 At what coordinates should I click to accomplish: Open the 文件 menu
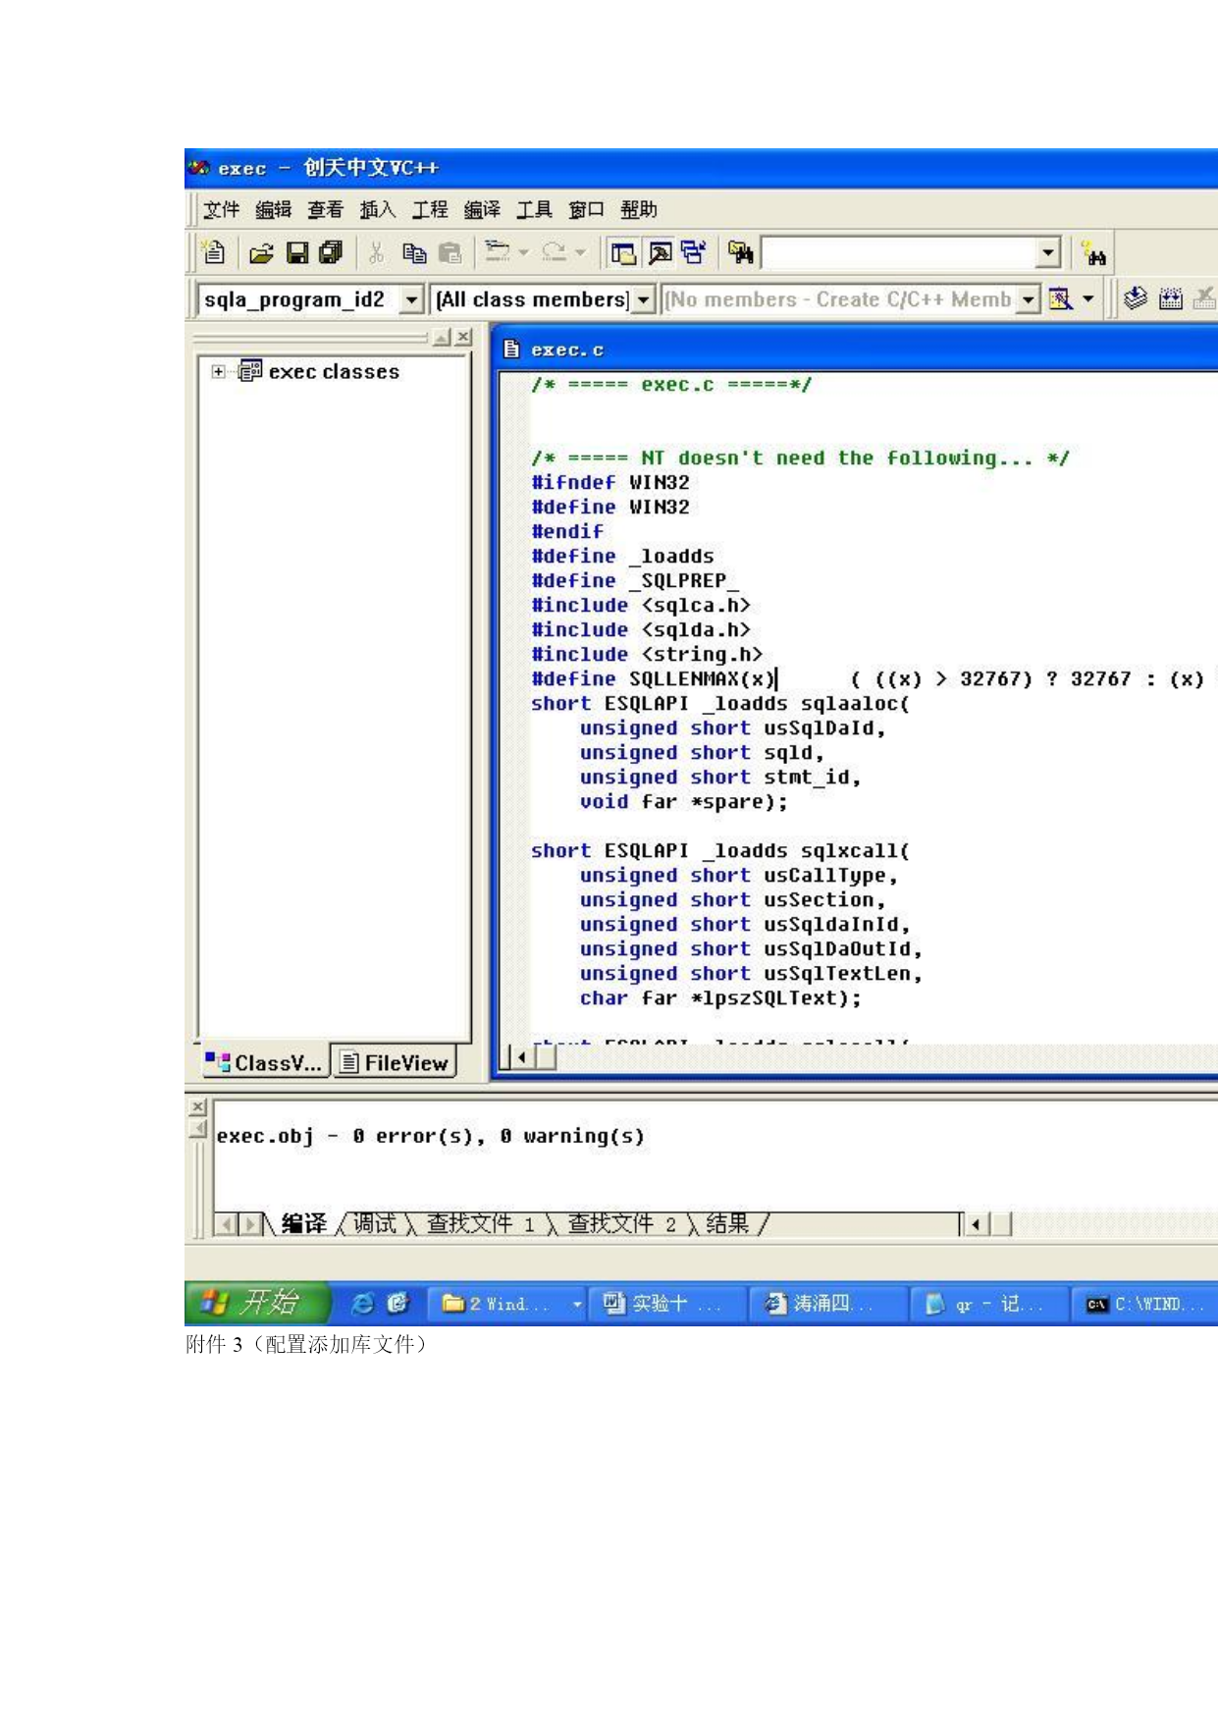point(222,209)
